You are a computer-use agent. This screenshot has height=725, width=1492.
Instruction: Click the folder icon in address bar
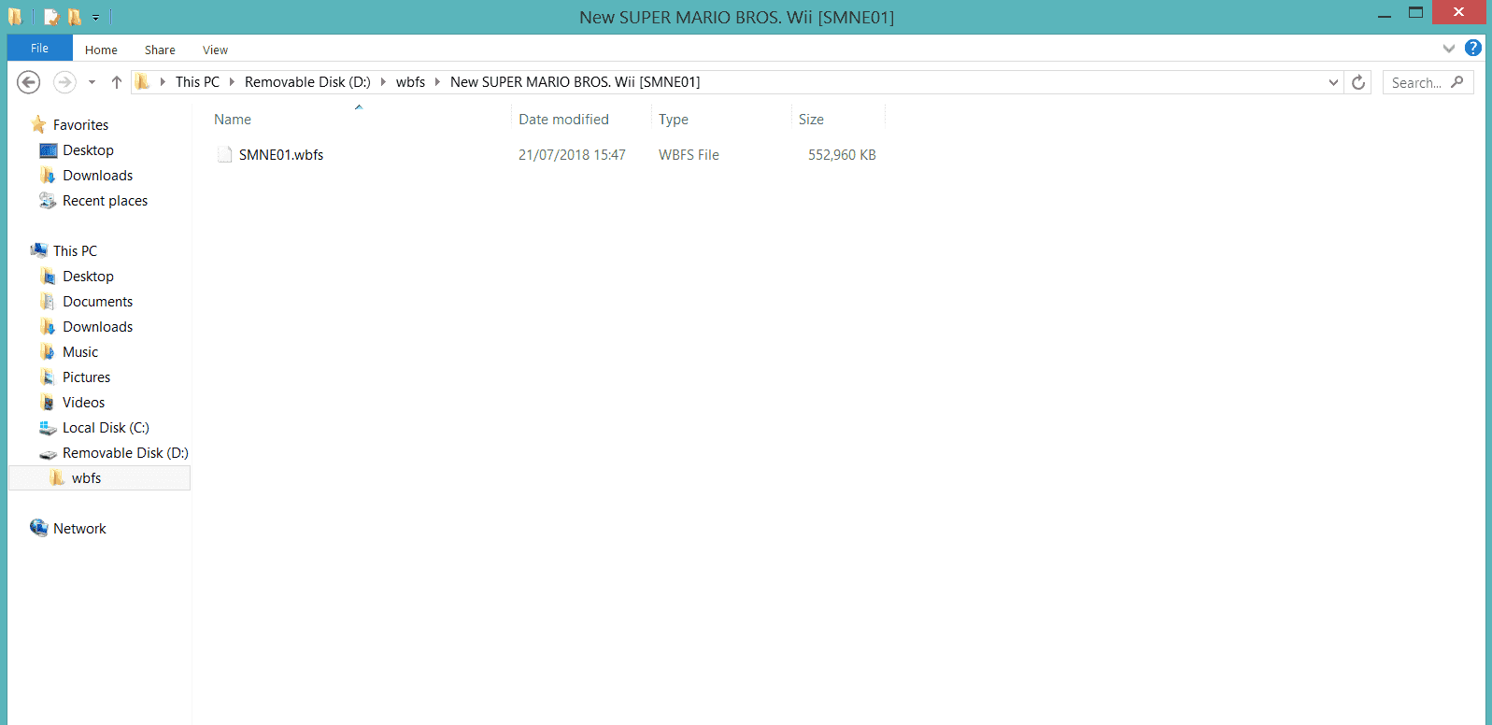point(142,82)
